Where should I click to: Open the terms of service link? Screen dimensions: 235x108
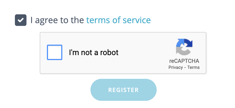click(x=118, y=20)
